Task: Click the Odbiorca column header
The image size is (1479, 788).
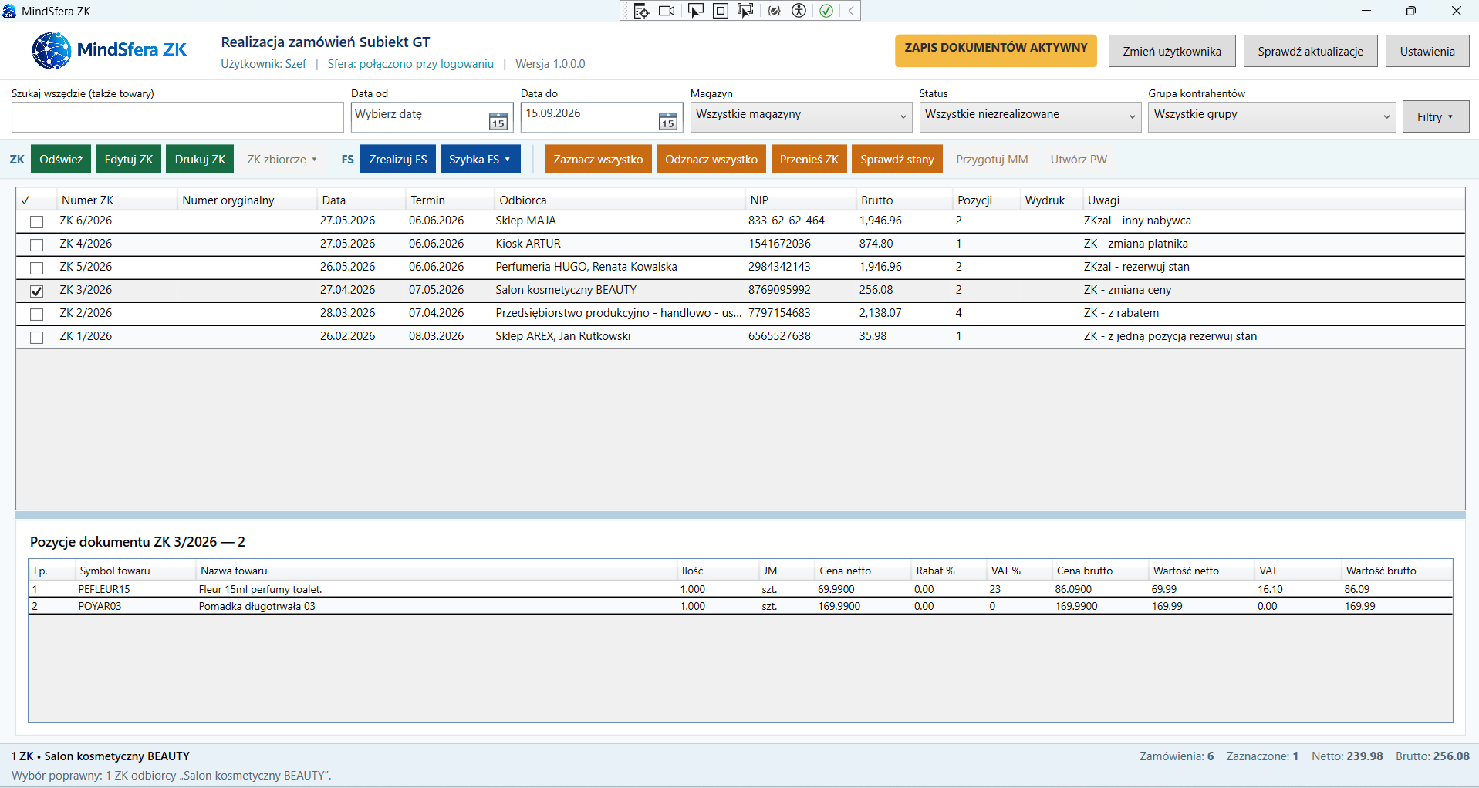Action: tap(620, 200)
